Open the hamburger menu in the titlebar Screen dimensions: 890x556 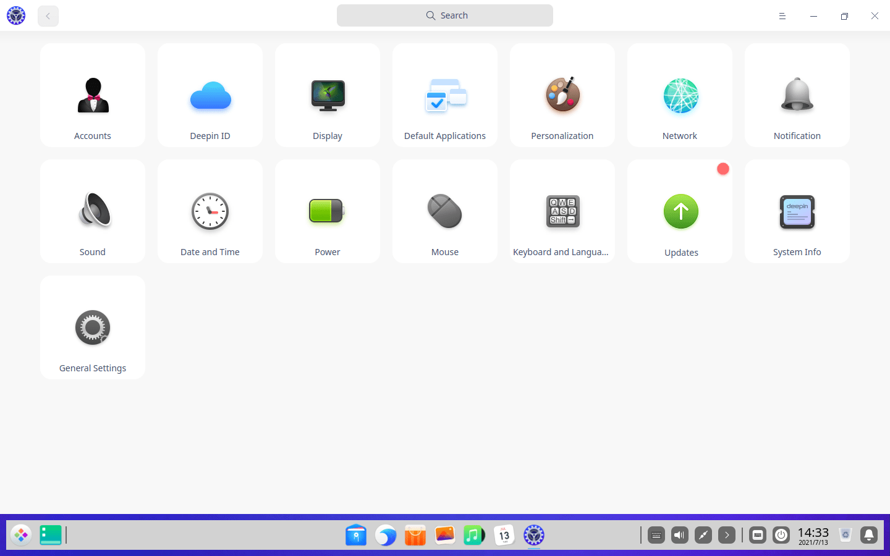(782, 15)
